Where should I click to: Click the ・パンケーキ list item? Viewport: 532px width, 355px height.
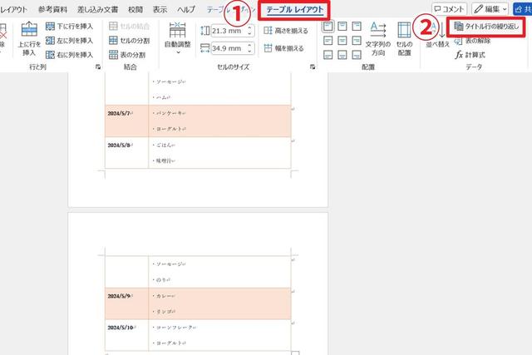click(169, 113)
